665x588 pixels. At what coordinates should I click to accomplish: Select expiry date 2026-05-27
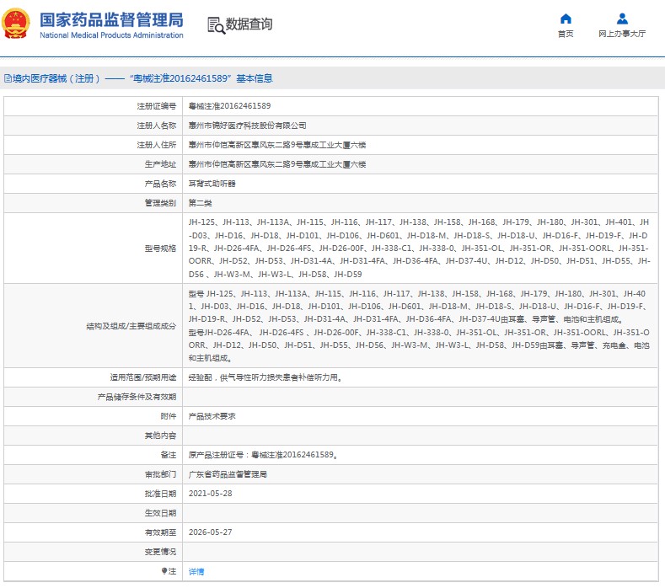211,532
